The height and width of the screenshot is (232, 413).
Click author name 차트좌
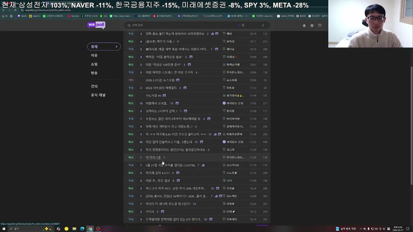click(x=230, y=88)
